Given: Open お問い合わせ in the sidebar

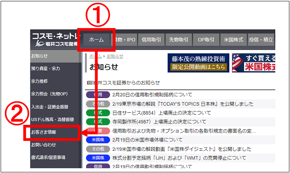Looking at the screenshot, I should [56, 145].
